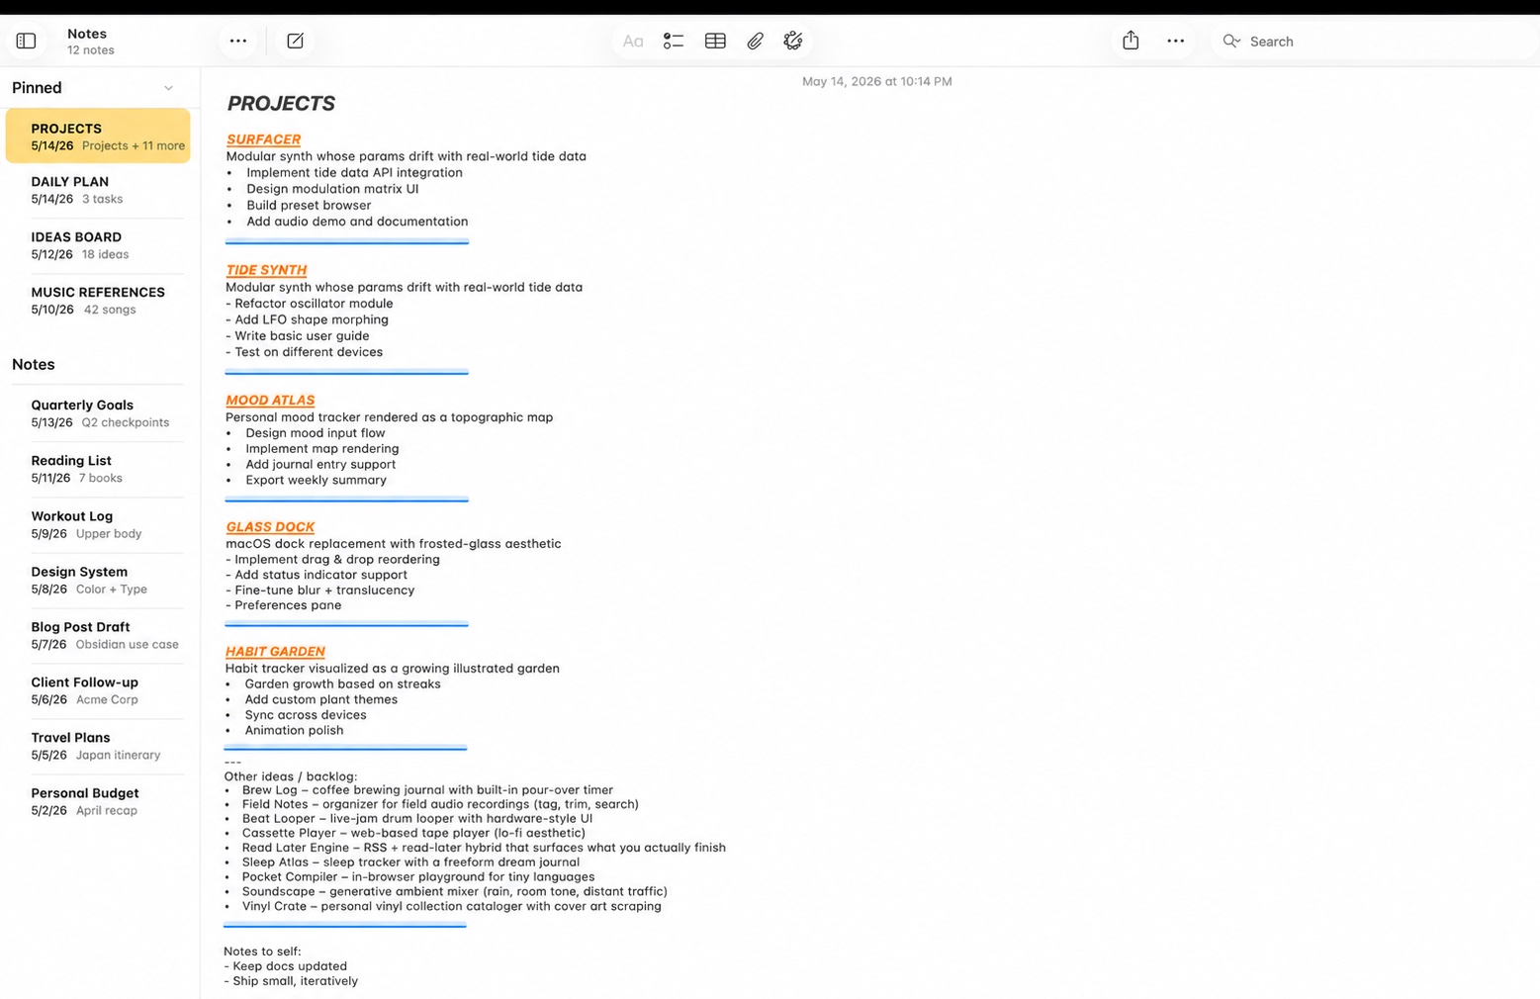The image size is (1540, 999).
Task: Open the Blog Post Draft note
Action: click(x=98, y=635)
